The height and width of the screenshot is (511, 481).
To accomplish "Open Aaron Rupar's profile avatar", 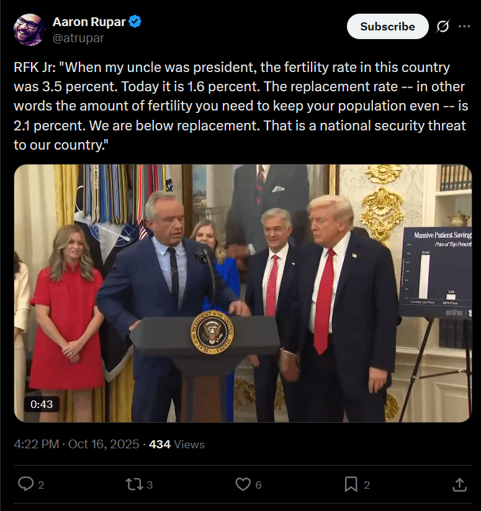I will 29,30.
